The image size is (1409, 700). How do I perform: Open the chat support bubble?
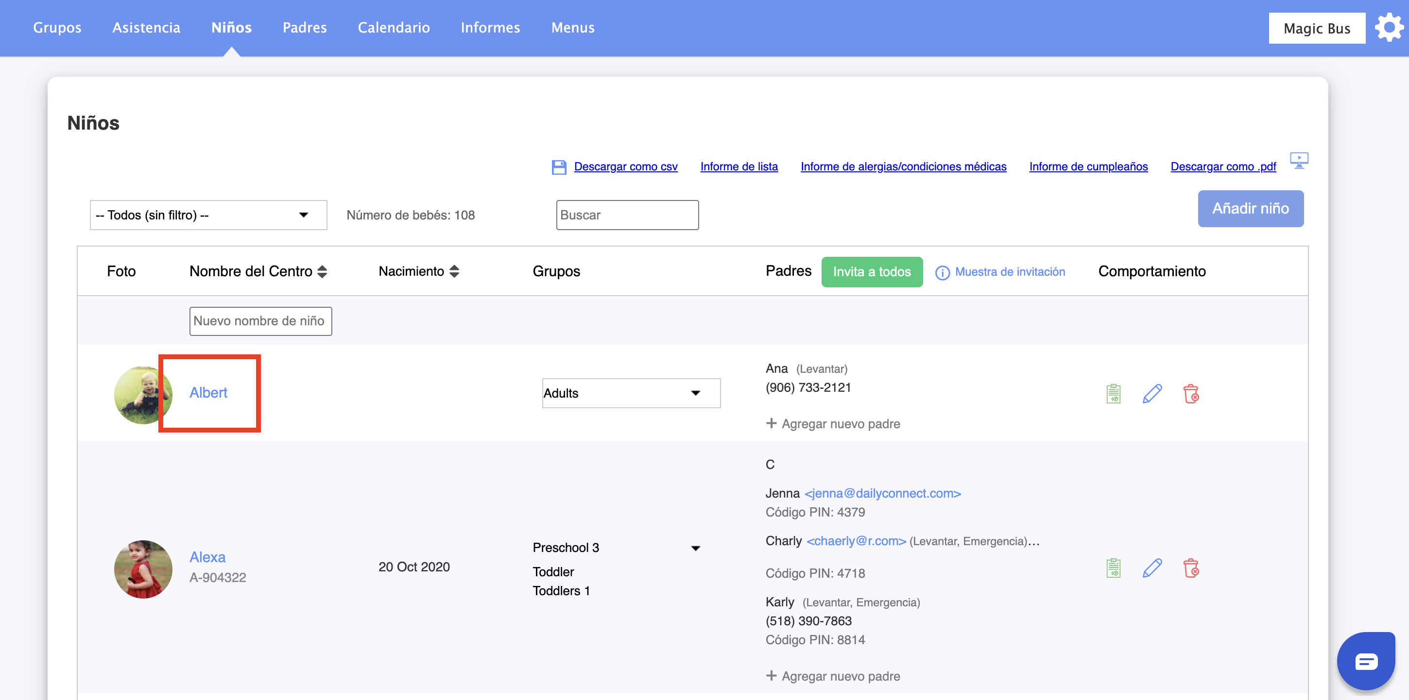1366,662
